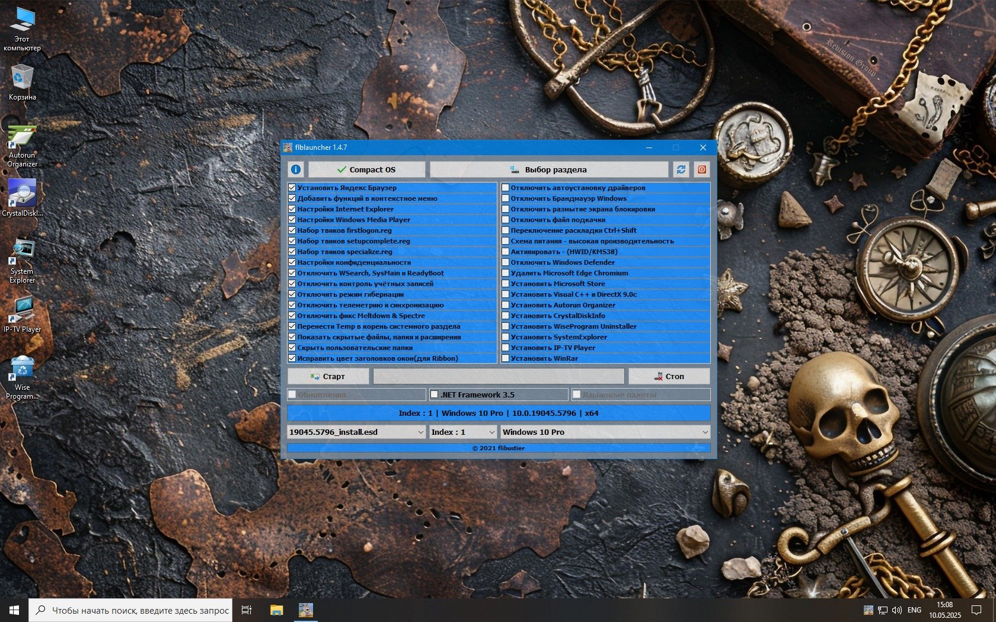Click the Выбор раздела button

(x=548, y=169)
